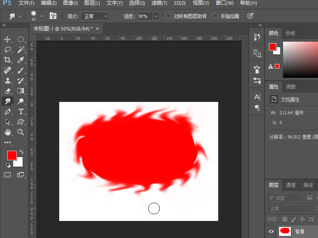318x238 pixels.
Task: Select the Magic Wand tool
Action: pyautogui.click(x=21, y=50)
